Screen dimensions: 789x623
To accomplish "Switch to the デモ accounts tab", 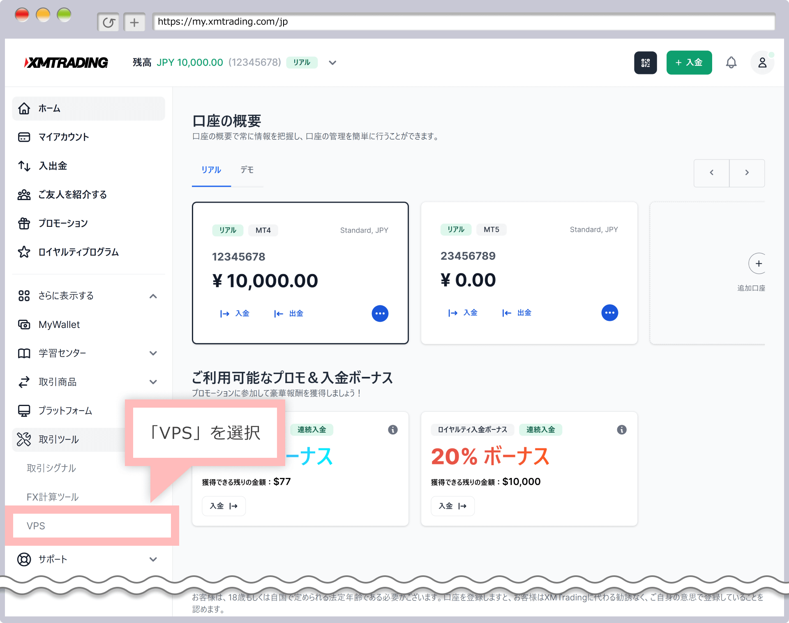I will click(x=247, y=170).
